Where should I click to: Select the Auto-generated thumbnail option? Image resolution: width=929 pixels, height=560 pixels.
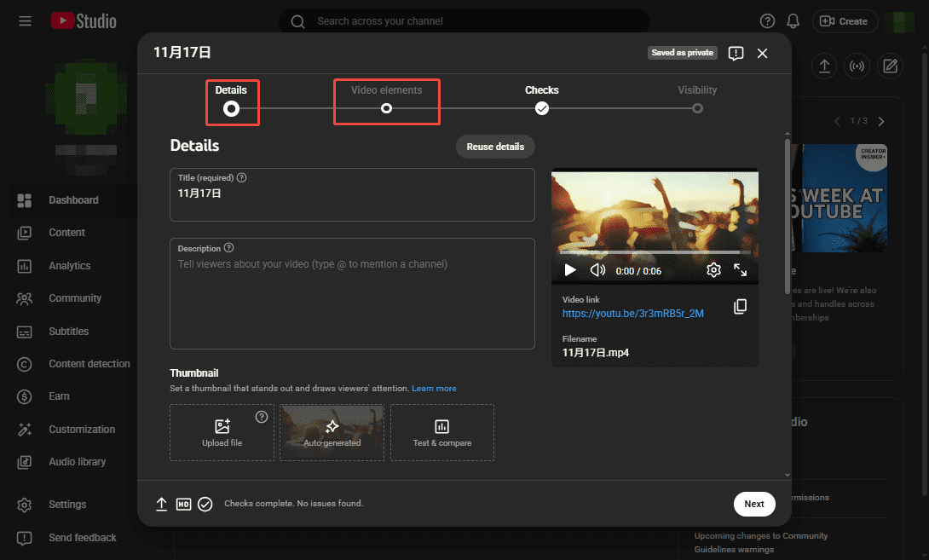(332, 432)
